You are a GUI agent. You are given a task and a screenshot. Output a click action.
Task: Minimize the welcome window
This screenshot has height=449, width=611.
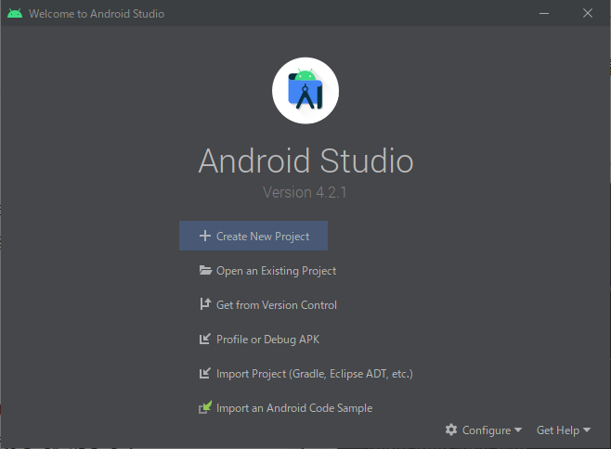[544, 13]
